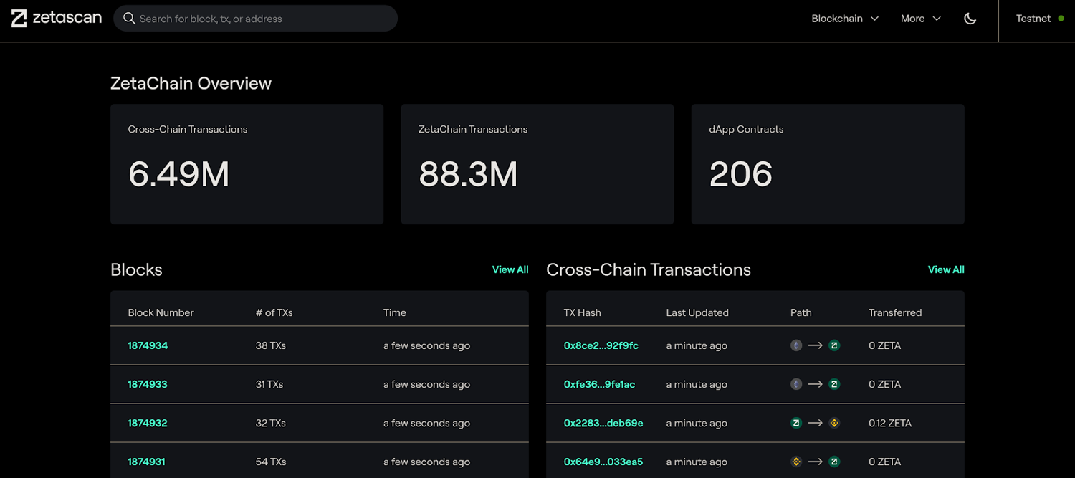Click the BNB Chain icon in the 0x2283 path
The image size is (1075, 478).
pyautogui.click(x=833, y=423)
